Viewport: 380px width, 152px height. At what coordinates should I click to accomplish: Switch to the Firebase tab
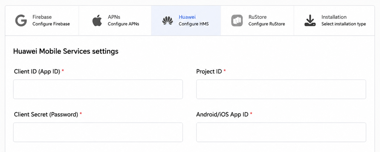point(42,21)
